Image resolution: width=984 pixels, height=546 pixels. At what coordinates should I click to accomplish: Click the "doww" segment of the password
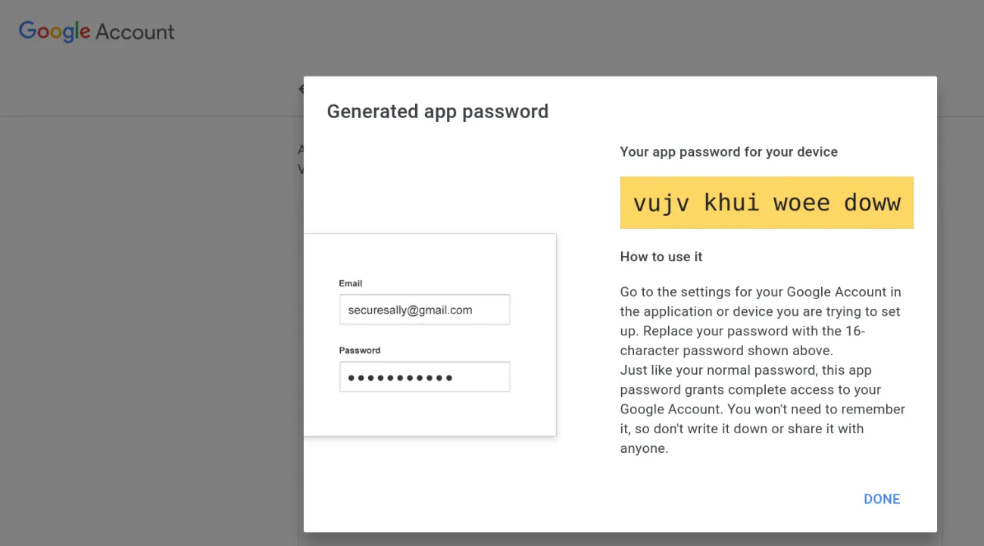click(872, 203)
